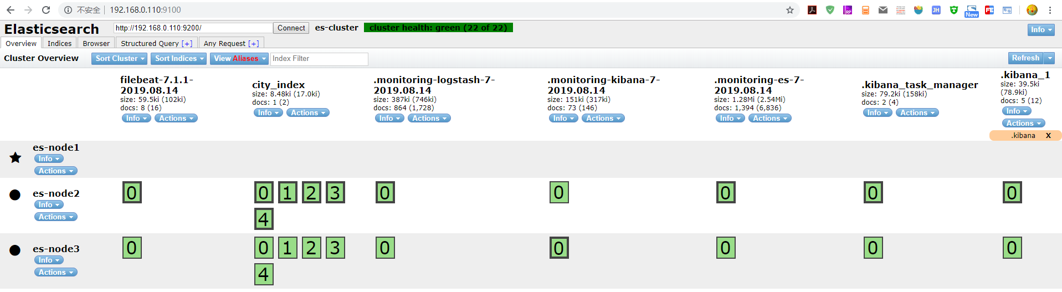Click the black circle icon for es-node2
1062x292 pixels.
pos(15,194)
